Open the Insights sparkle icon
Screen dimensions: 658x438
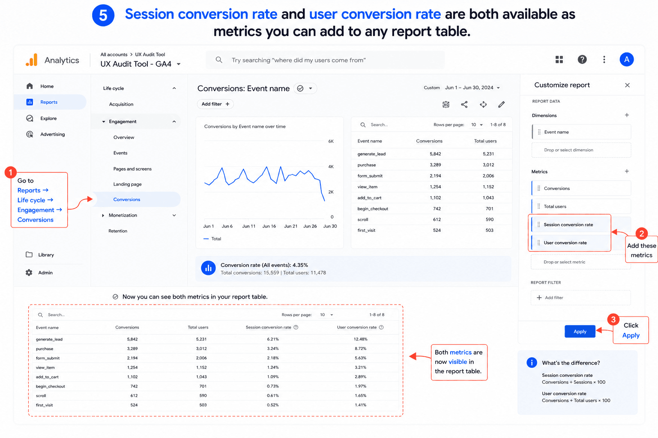(483, 104)
